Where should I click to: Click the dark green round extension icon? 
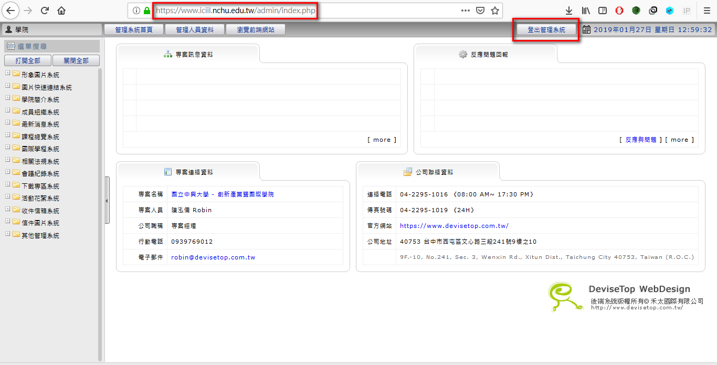click(636, 11)
